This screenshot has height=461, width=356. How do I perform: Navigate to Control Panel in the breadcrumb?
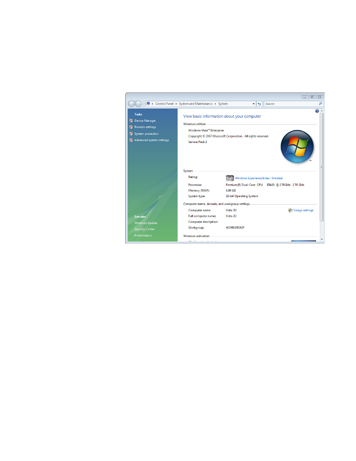(165, 104)
